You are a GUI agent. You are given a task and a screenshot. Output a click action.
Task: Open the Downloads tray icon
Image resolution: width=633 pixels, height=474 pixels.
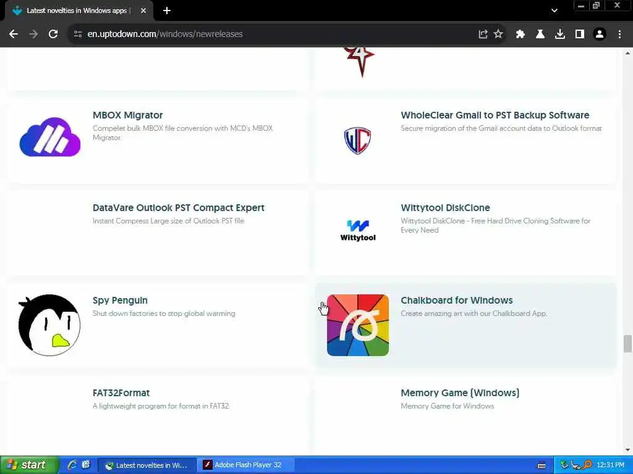pyautogui.click(x=560, y=35)
